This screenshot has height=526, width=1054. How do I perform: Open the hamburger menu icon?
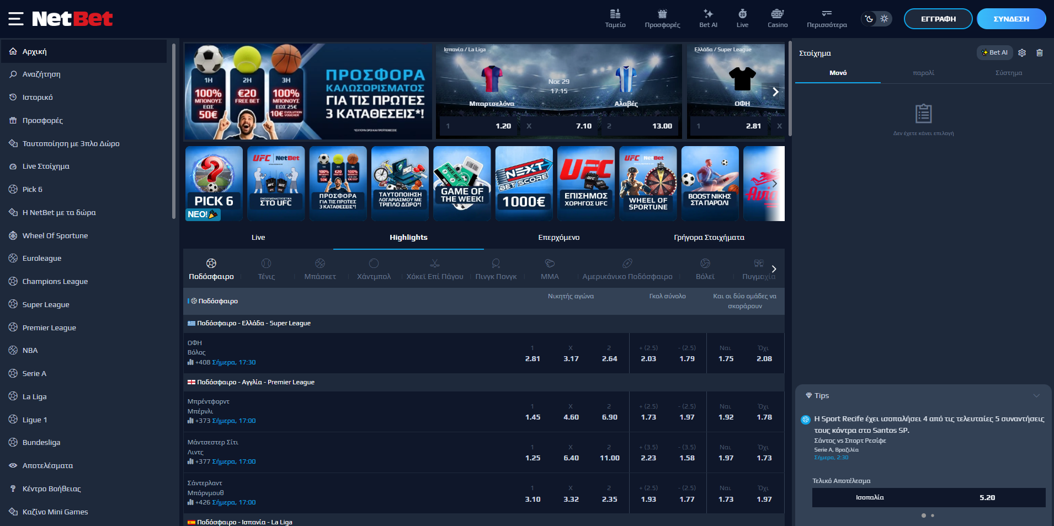15,19
